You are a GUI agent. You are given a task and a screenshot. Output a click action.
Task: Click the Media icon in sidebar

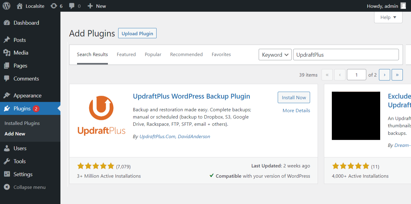(x=7, y=53)
